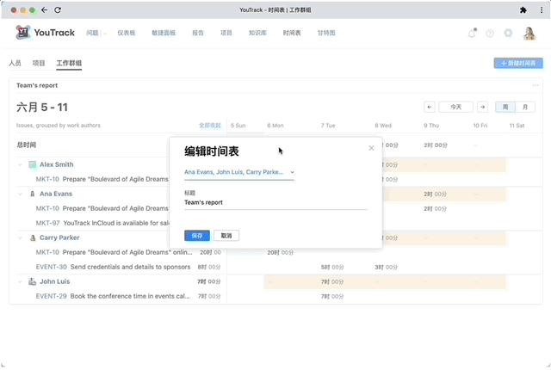Open issue EVENT-29 link
This screenshot has height=370, width=551.
[x=52, y=296]
